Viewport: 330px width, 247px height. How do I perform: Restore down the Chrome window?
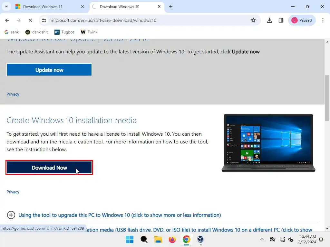click(x=308, y=6)
